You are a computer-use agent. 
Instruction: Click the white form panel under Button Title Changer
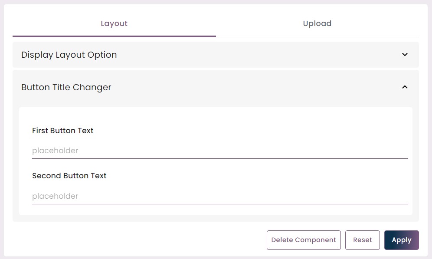point(216,161)
